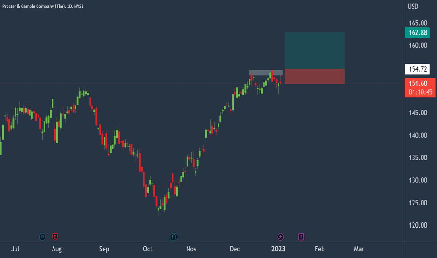Click the Sep label on time axis
Viewport: 437px width, 258px height.
point(104,249)
